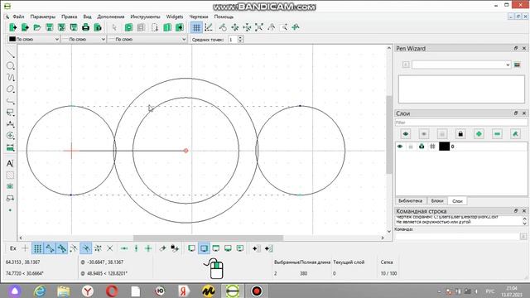
Task: Select the Hatch tool in left toolbar
Action: [x=10, y=175]
